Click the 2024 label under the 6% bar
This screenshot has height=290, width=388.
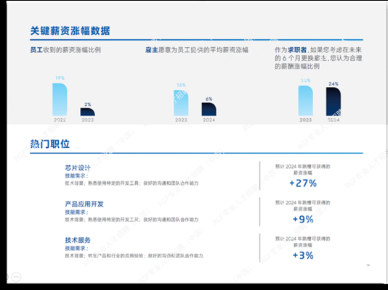[x=209, y=120]
